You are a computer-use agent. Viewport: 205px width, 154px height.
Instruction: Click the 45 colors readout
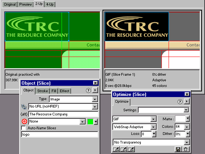tap(160, 86)
